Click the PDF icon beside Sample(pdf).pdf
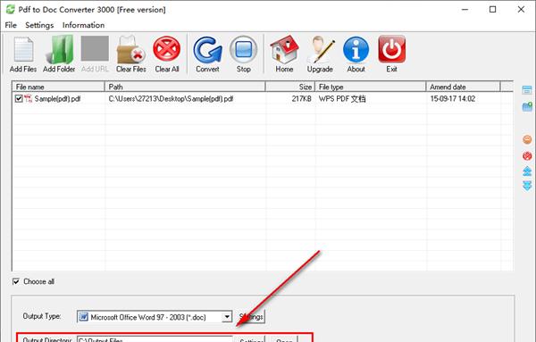This screenshot has height=342, width=536. tap(29, 99)
